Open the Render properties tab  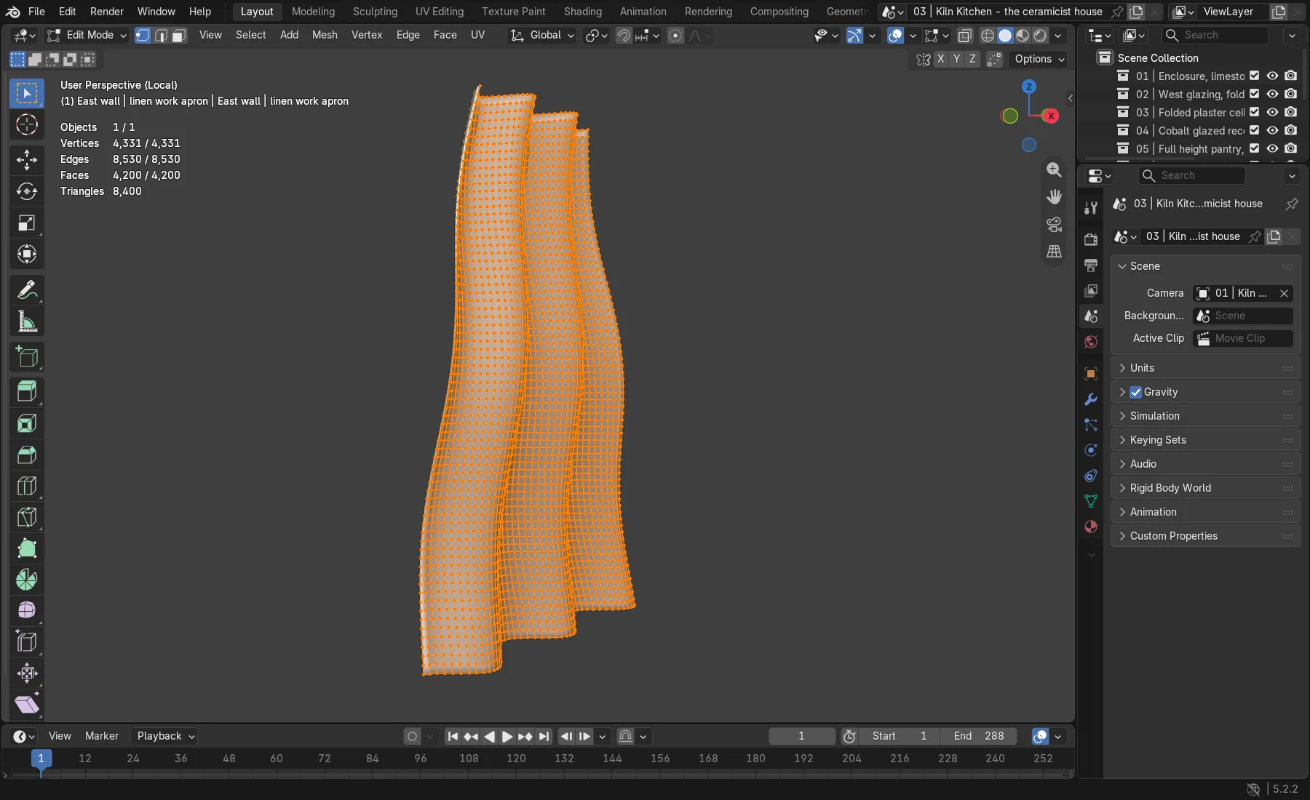pyautogui.click(x=1090, y=239)
